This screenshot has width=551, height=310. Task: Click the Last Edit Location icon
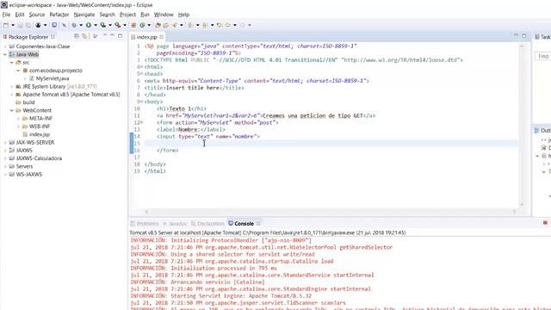(x=220, y=25)
